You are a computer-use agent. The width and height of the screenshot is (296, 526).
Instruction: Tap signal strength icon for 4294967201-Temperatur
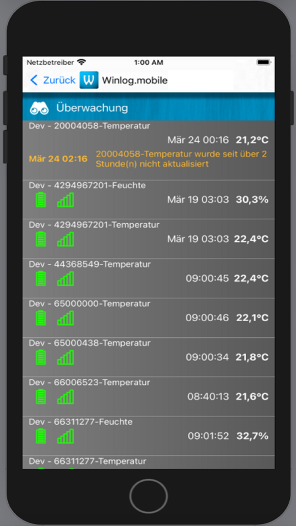pos(65,239)
